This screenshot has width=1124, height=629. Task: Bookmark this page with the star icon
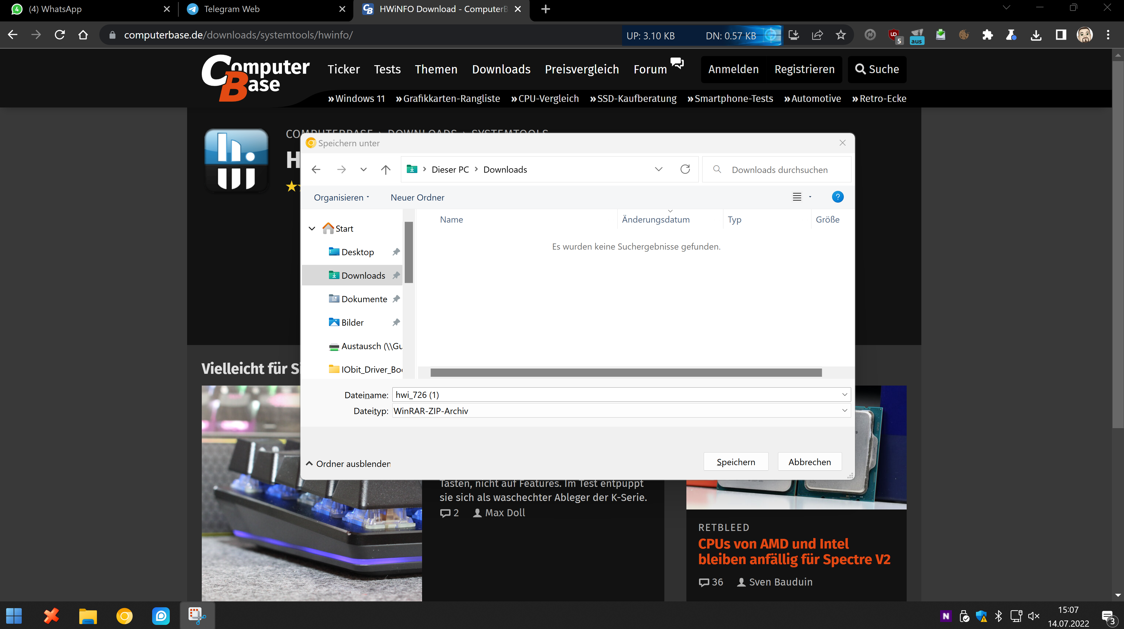tap(841, 35)
